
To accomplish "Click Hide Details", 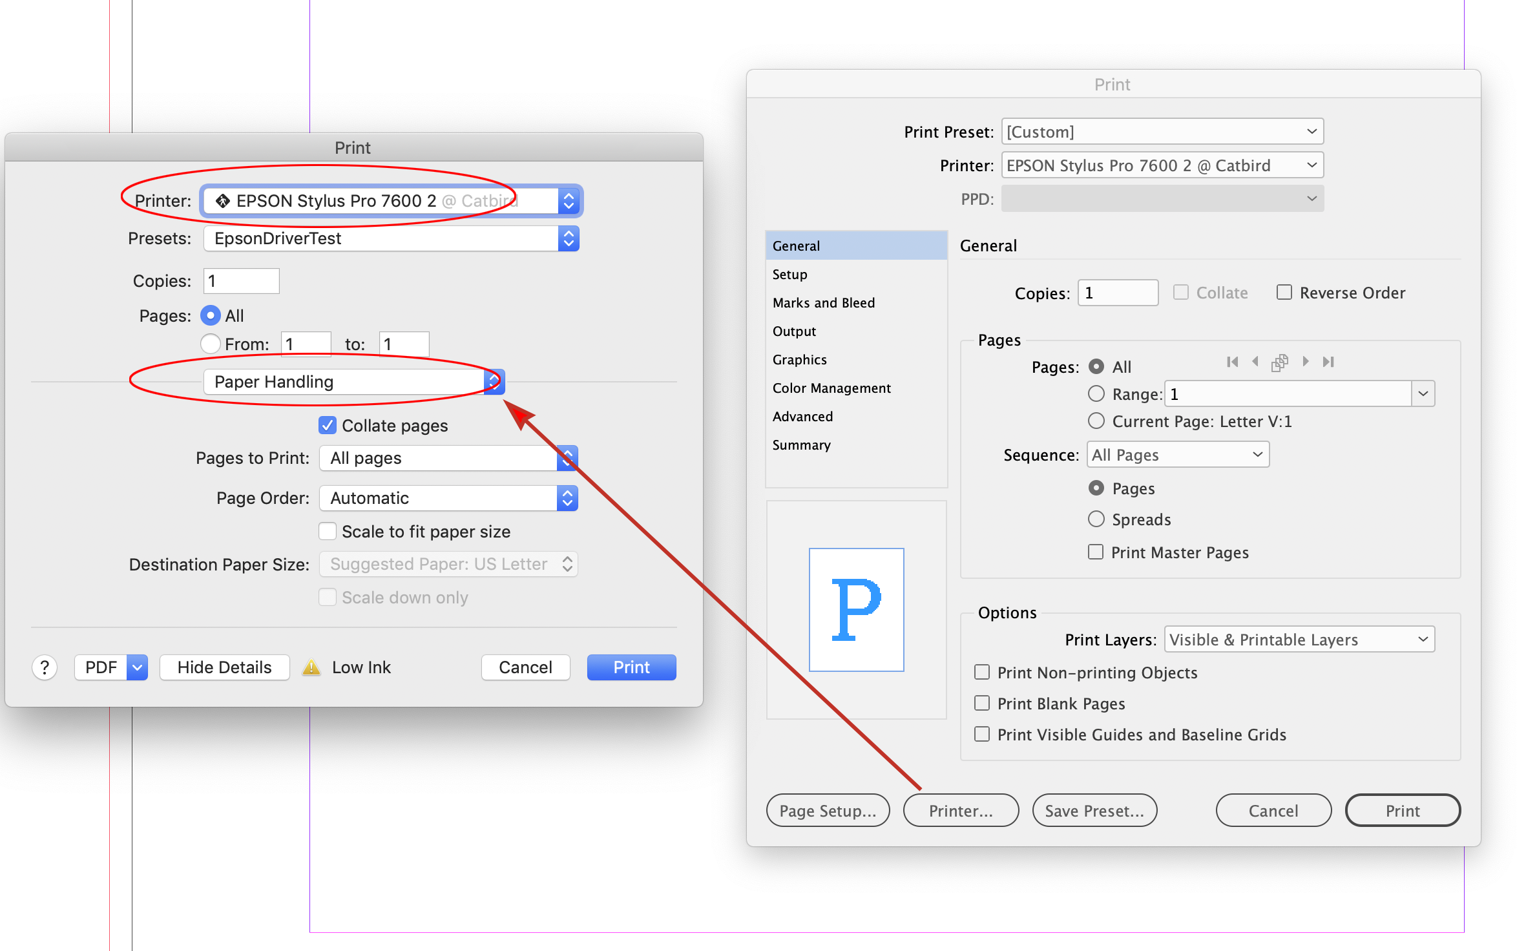I will pos(224,667).
